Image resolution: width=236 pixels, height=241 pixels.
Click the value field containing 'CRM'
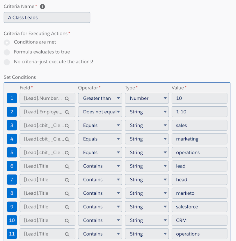199,220
